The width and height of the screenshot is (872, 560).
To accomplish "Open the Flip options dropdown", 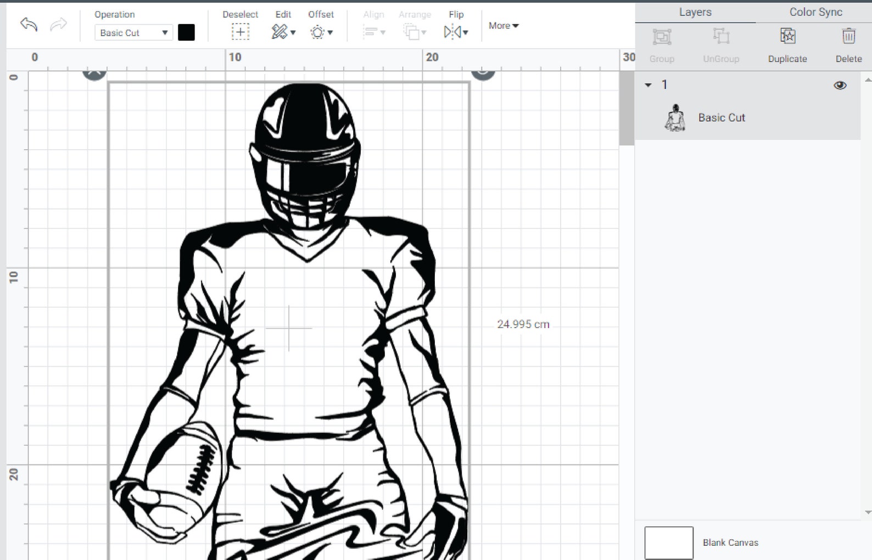I will [x=456, y=32].
